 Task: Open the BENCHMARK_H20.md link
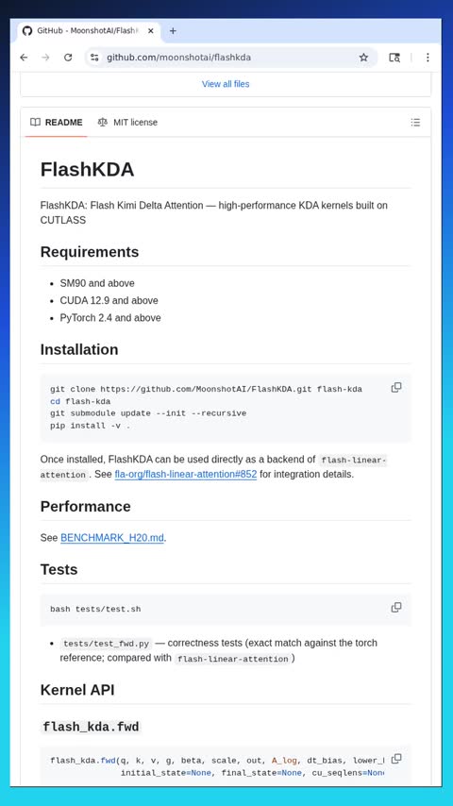tap(112, 538)
